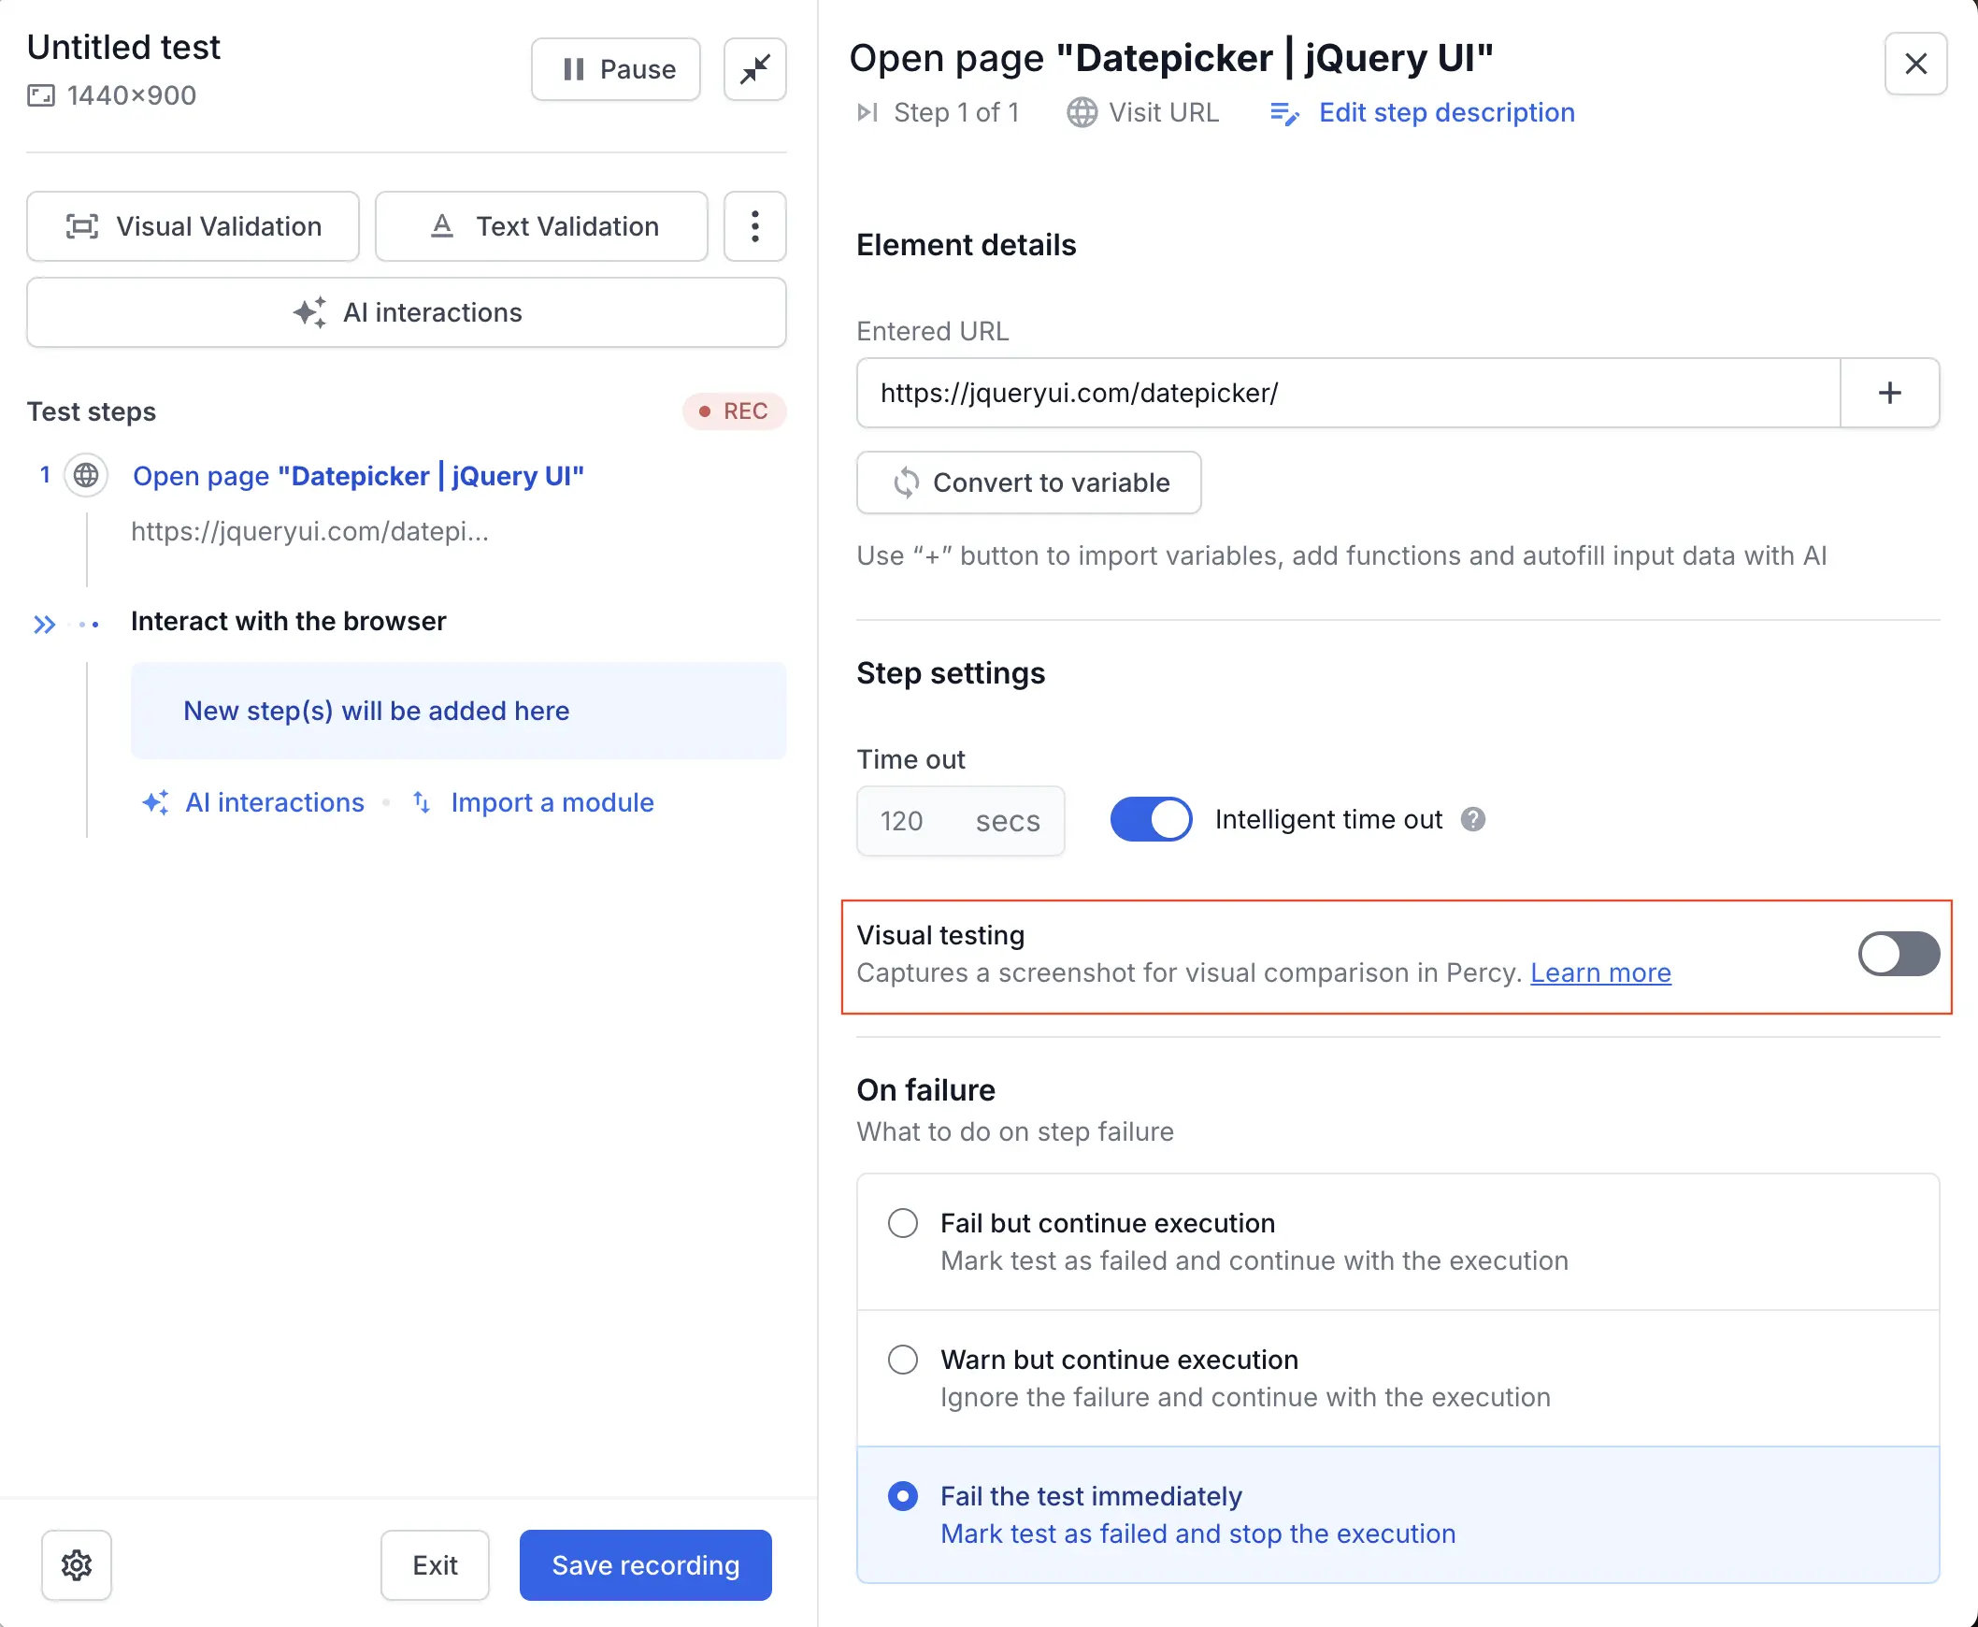Open the Learn more link about Percy

point(1599,972)
